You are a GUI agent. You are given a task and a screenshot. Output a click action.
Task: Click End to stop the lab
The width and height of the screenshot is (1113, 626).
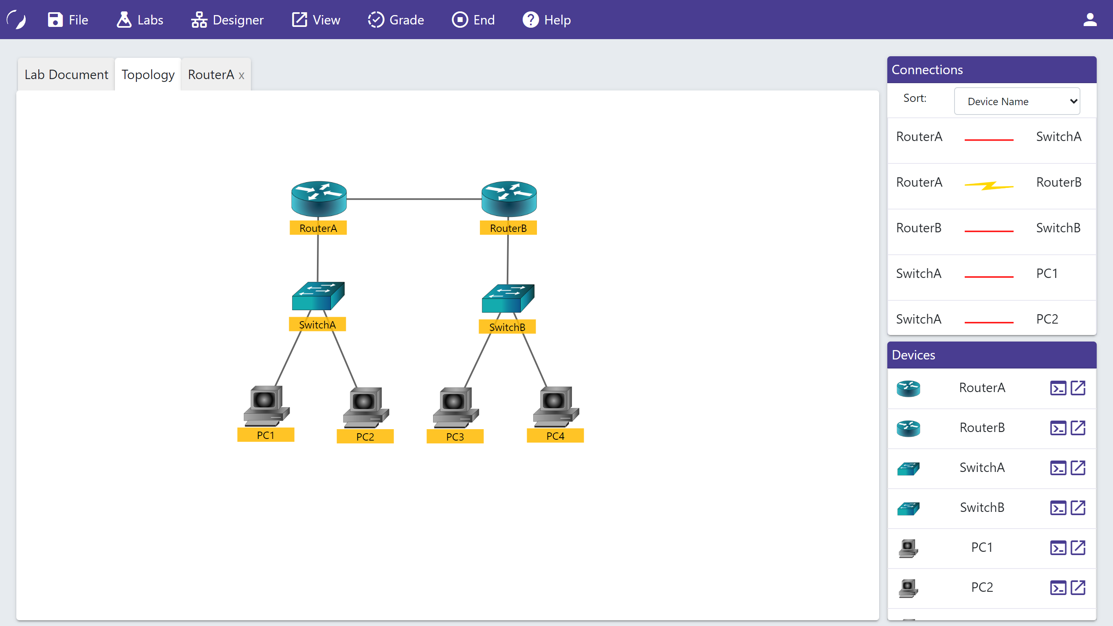click(x=473, y=20)
